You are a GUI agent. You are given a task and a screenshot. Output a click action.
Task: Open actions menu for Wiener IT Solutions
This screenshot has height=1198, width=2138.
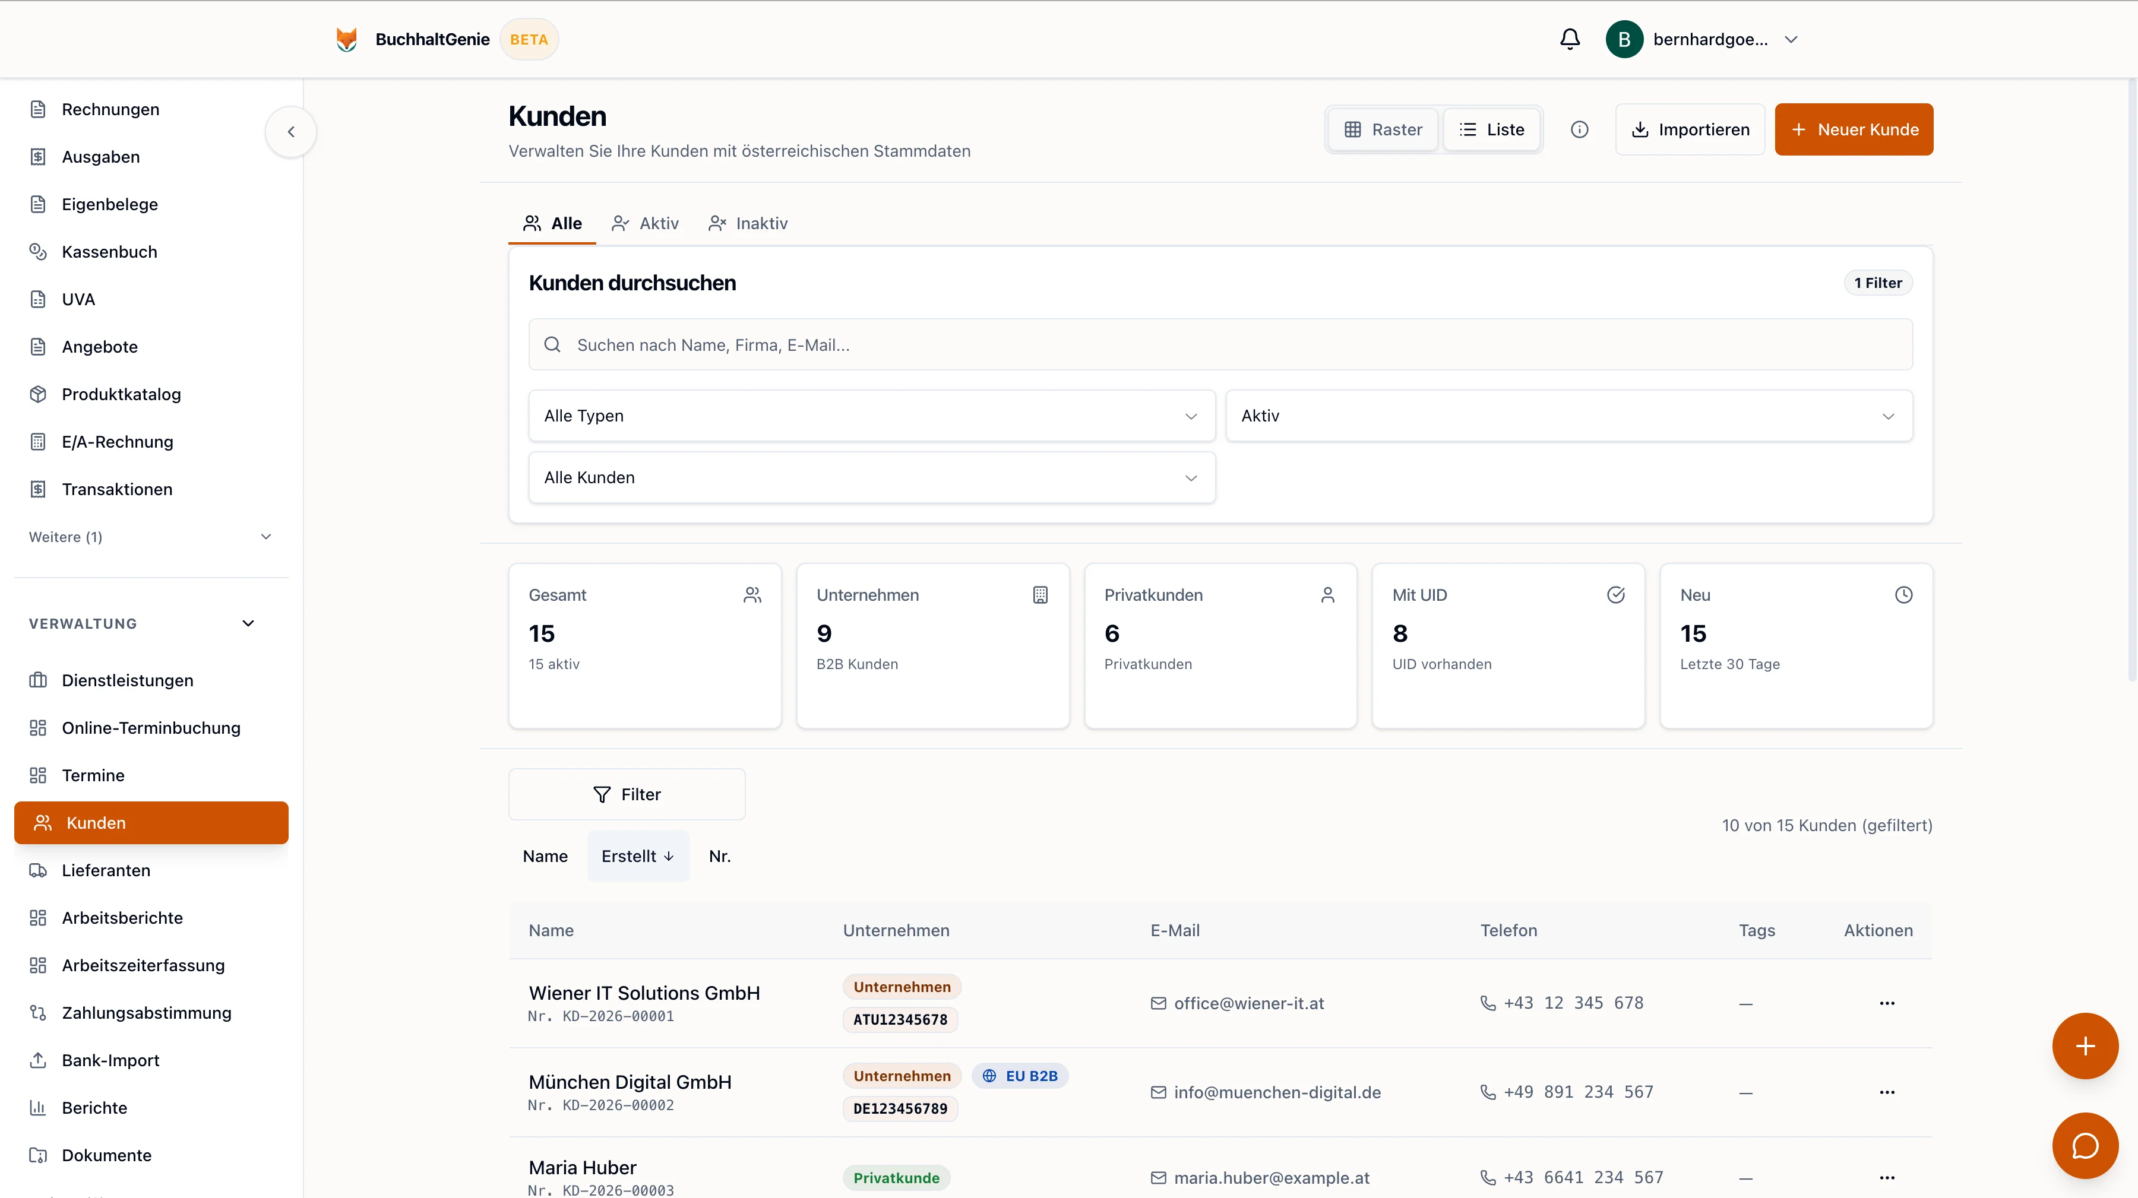pos(1887,1003)
